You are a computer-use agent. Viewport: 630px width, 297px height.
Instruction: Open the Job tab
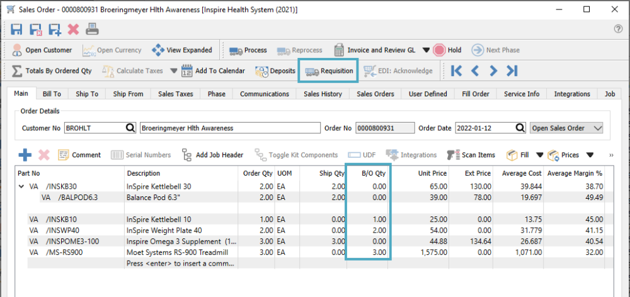tap(610, 94)
